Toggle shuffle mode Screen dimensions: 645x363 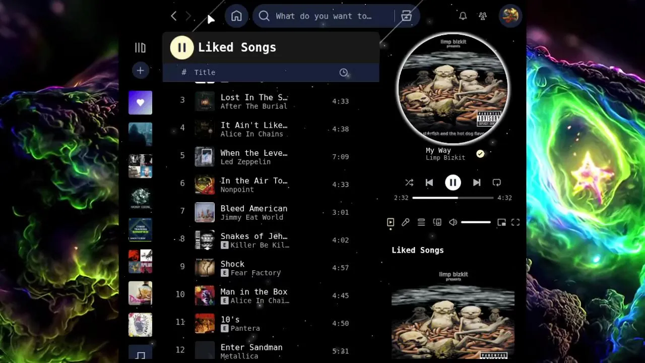[409, 183]
